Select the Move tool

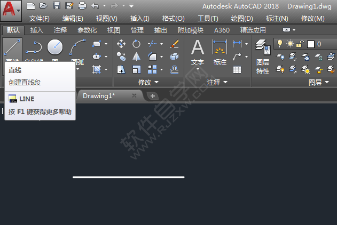(x=121, y=44)
